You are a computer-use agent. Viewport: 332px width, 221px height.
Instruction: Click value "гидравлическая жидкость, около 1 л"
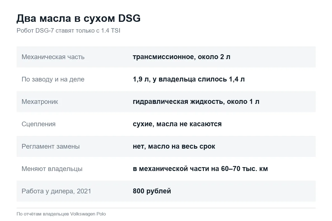(x=196, y=102)
